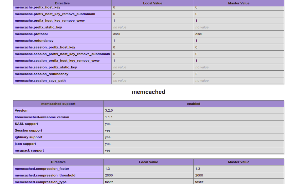Click the memcache.protocol directive name
Screen dimensions: 302x184
point(31,34)
